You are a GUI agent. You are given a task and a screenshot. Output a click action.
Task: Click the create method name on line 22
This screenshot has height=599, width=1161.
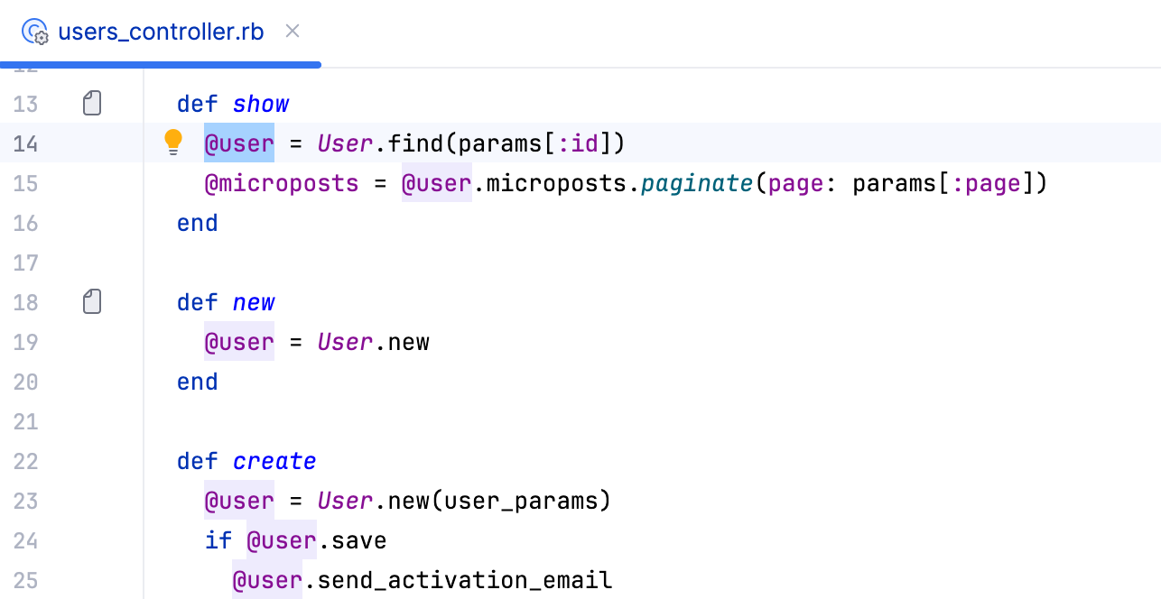tap(274, 461)
